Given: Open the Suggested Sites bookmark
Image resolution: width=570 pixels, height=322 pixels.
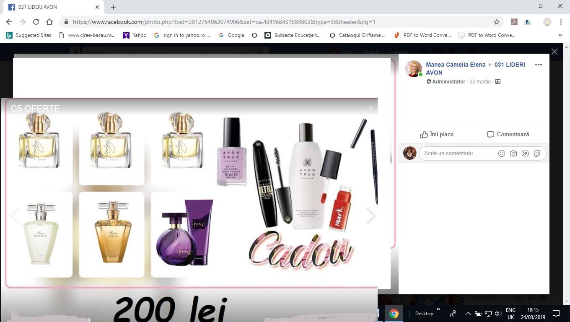Looking at the screenshot, I should tap(28, 35).
